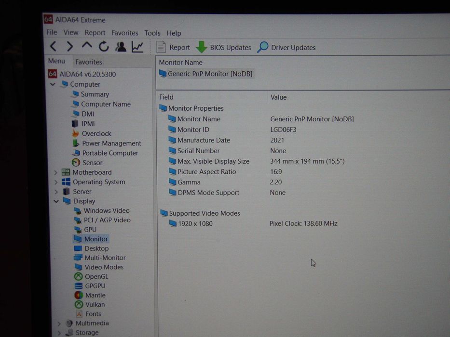Select the Operating System category
This screenshot has height=337, width=450.
coord(94,182)
